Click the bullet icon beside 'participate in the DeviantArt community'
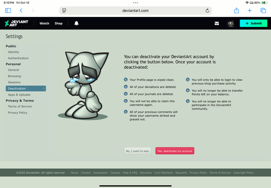The width and height of the screenshot is (271, 188). [x=188, y=101]
